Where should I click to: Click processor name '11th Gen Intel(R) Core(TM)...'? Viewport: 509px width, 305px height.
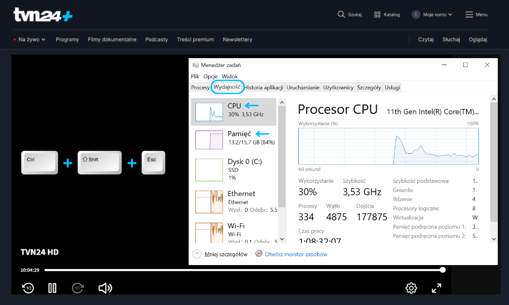click(432, 112)
